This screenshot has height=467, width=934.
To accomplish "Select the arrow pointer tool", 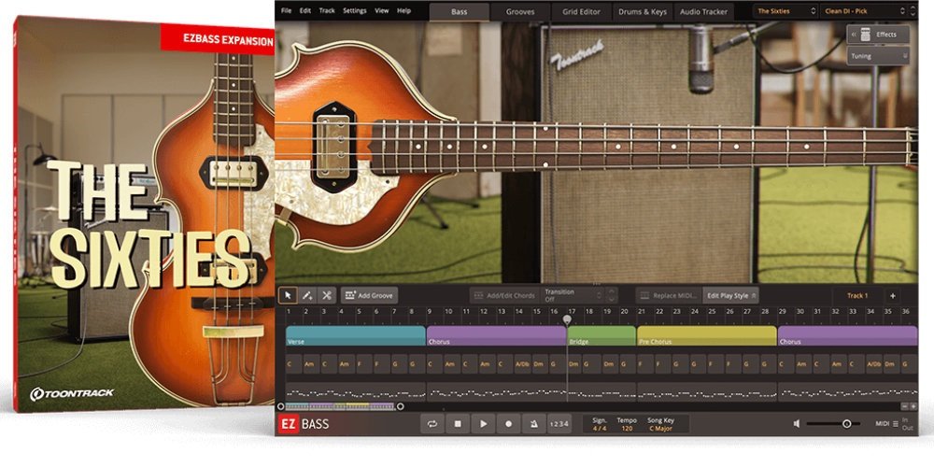I will pyautogui.click(x=289, y=295).
